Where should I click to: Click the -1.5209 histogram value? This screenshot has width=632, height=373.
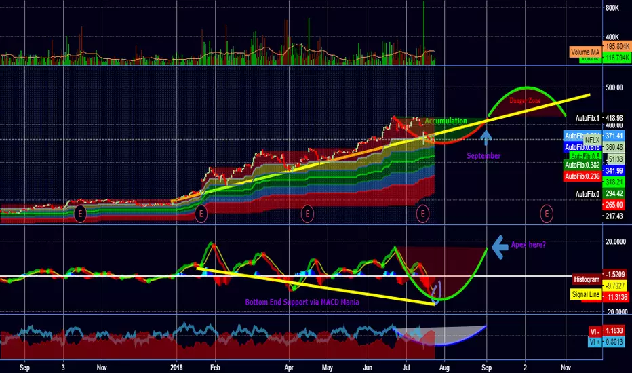615,274
